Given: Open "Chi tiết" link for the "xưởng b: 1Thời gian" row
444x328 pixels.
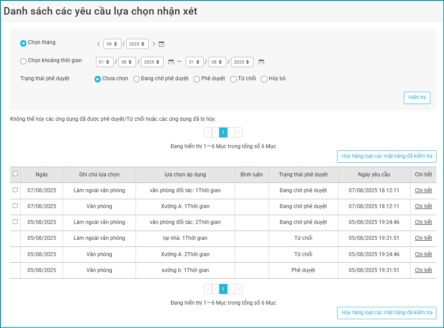Looking at the screenshot, I should pyautogui.click(x=423, y=270).
